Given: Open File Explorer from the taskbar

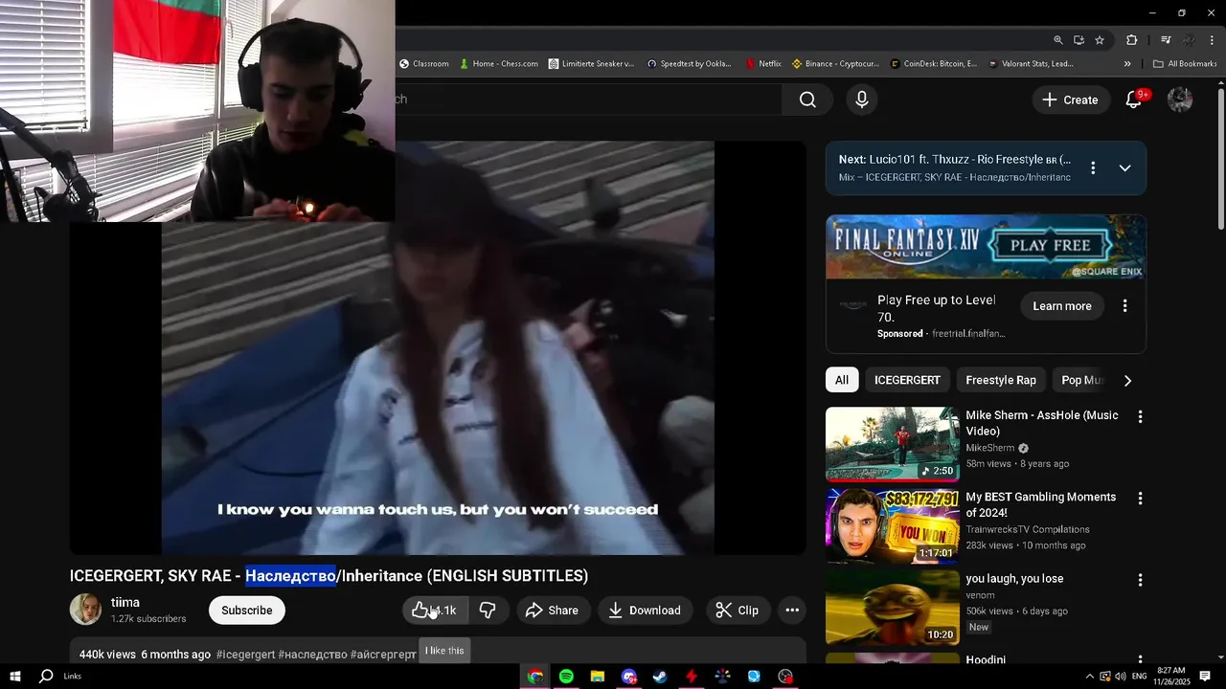Looking at the screenshot, I should click(x=598, y=677).
